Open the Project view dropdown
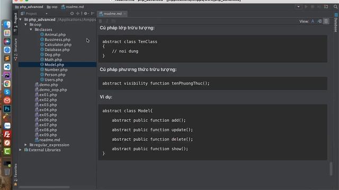Image resolution: width=339 pixels, height=190 pixels. pos(47,14)
